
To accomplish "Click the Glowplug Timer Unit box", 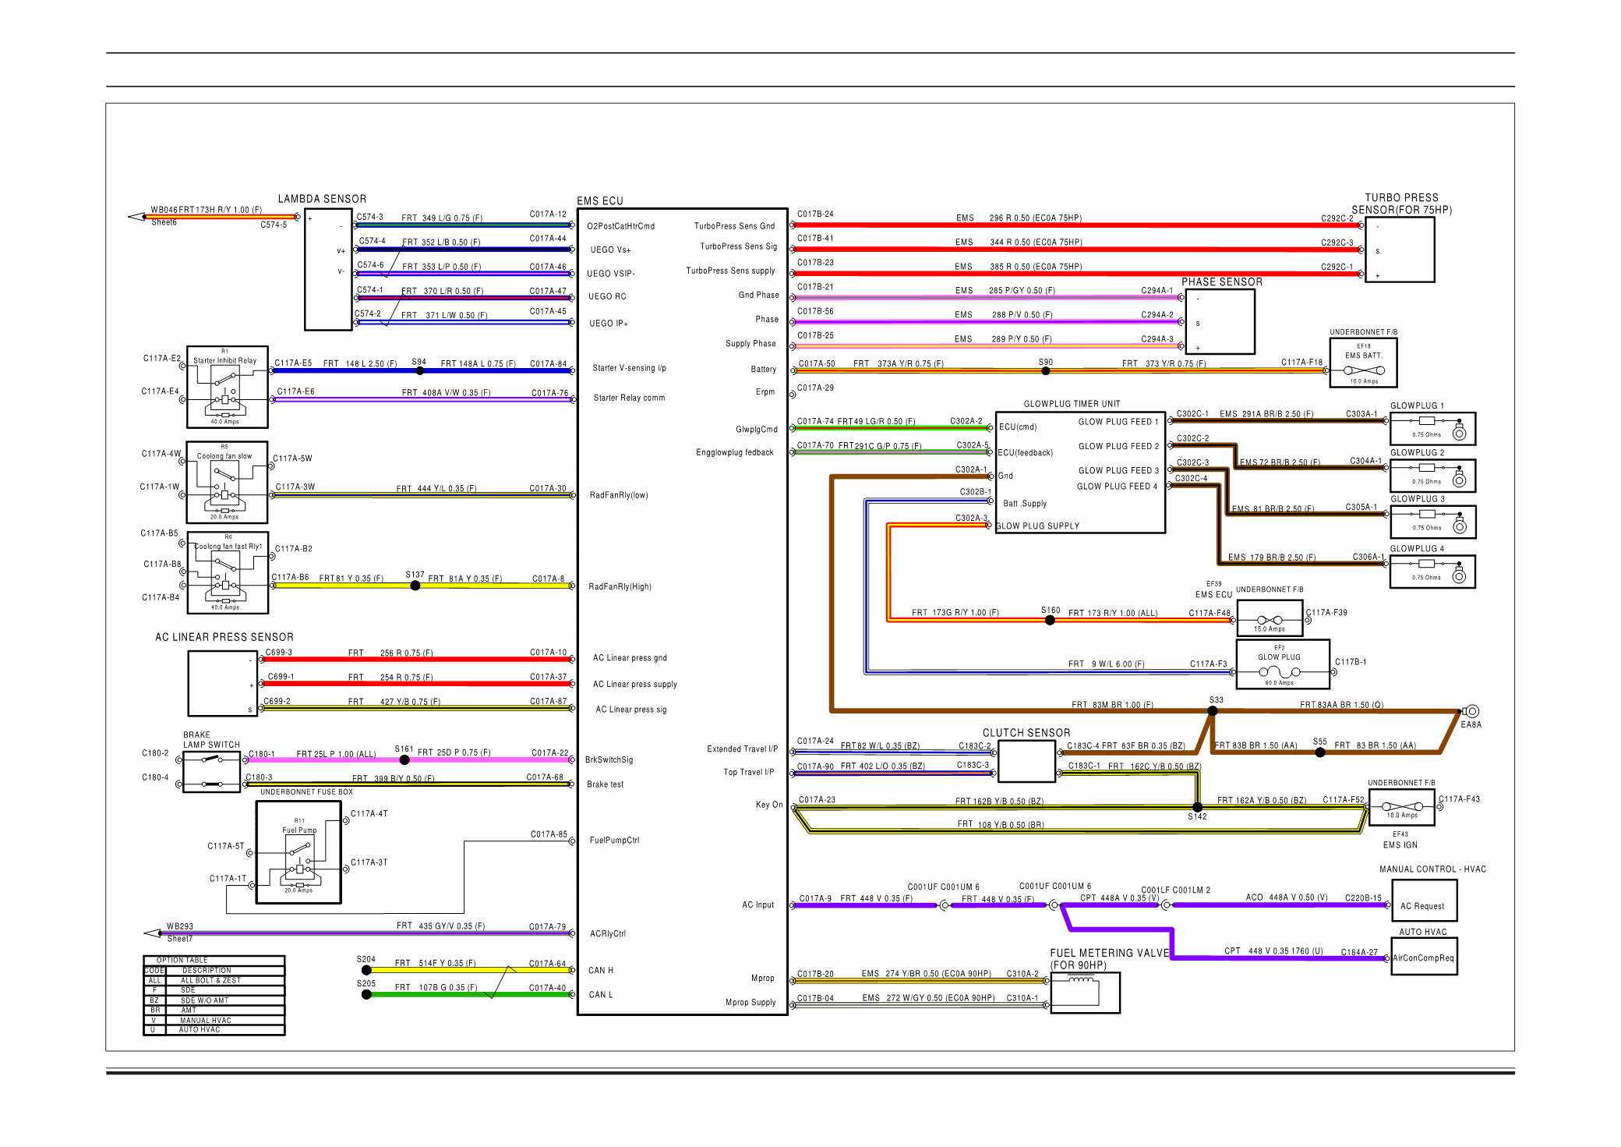I will [x=1080, y=473].
